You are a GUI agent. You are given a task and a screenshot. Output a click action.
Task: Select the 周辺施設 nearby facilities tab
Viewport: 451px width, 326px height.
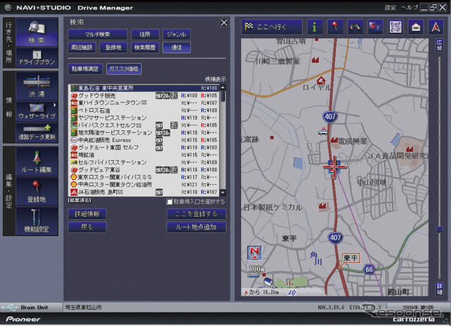[x=82, y=47]
